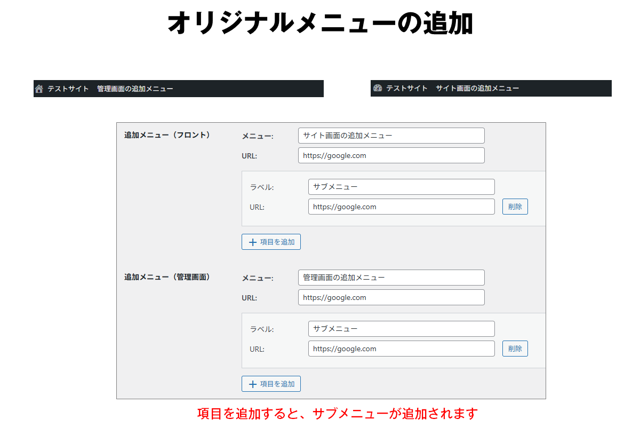Delete the フロント submenu with 削除
The height and width of the screenshot is (427, 640).
coord(515,207)
